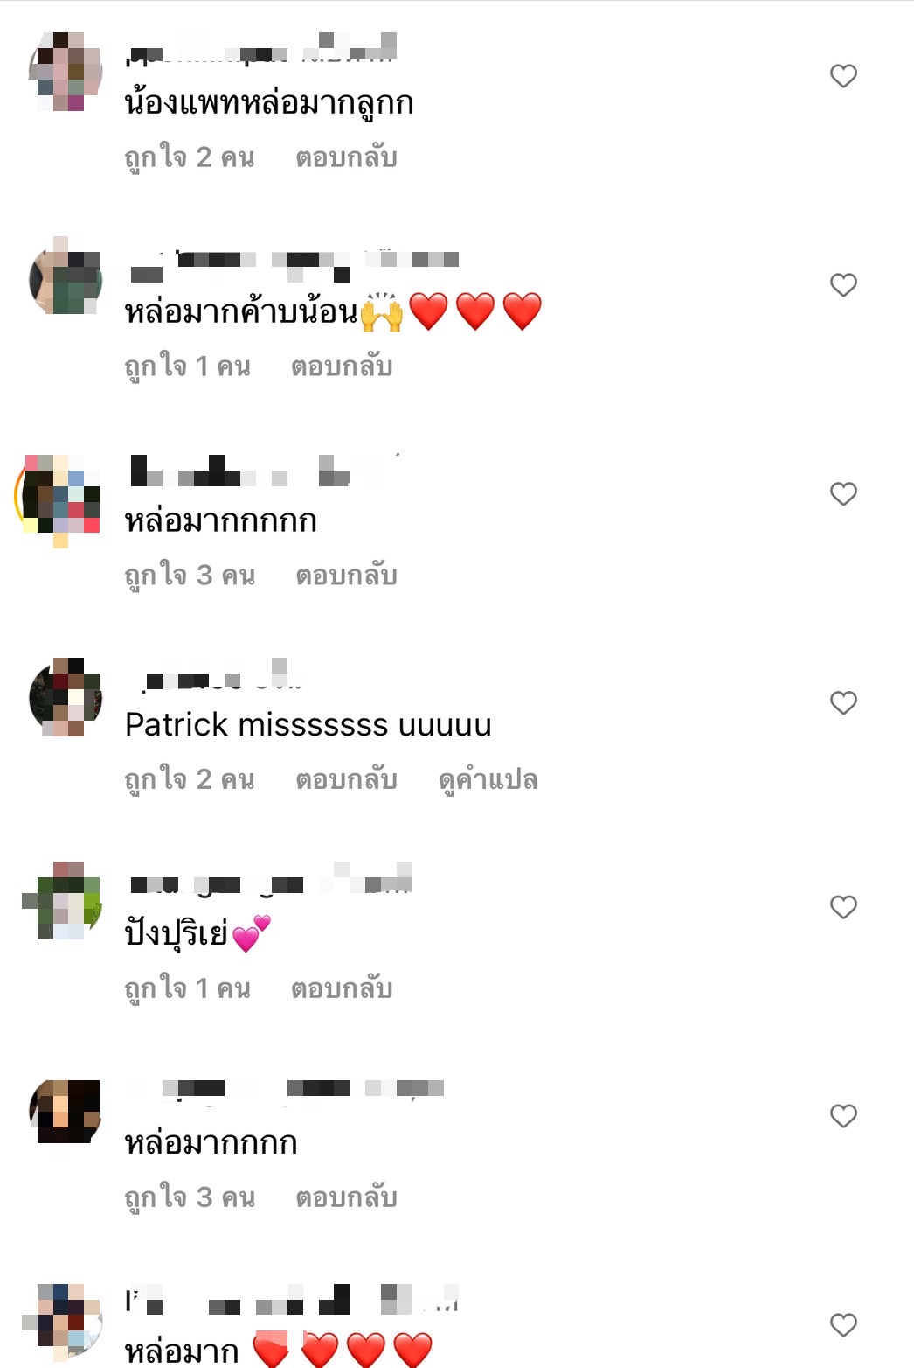Open "ถูกใจ 3 คน" likes under "หล่อมากกกกก"
This screenshot has width=914, height=1368.
(x=190, y=576)
